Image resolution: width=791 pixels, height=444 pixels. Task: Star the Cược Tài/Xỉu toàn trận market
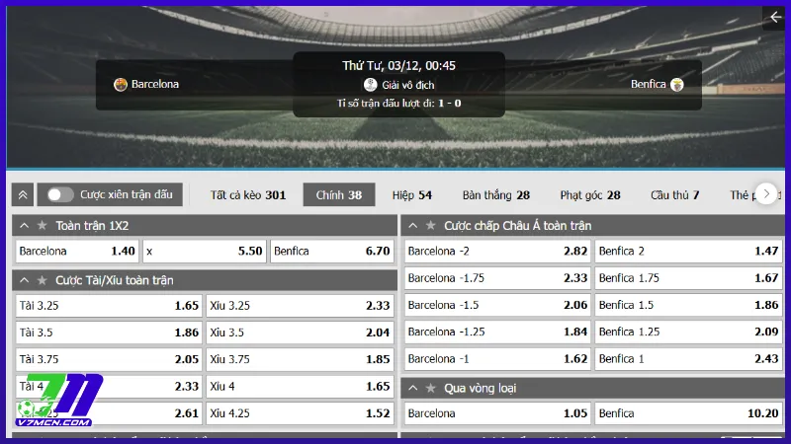tap(42, 280)
